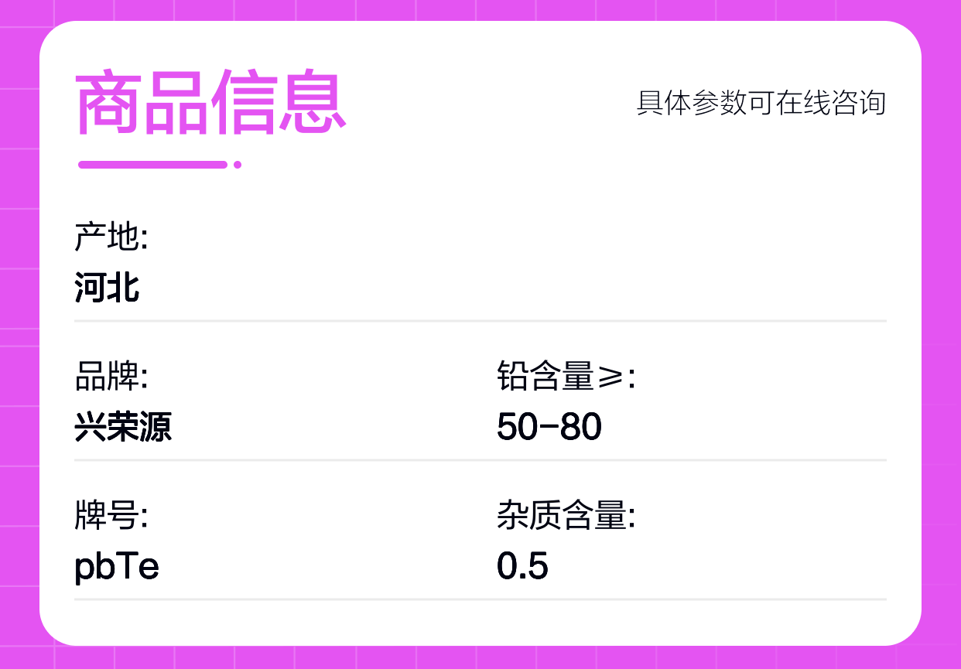Click the 河北 origin value
Viewport: 961px width, 669px height.
pos(107,288)
